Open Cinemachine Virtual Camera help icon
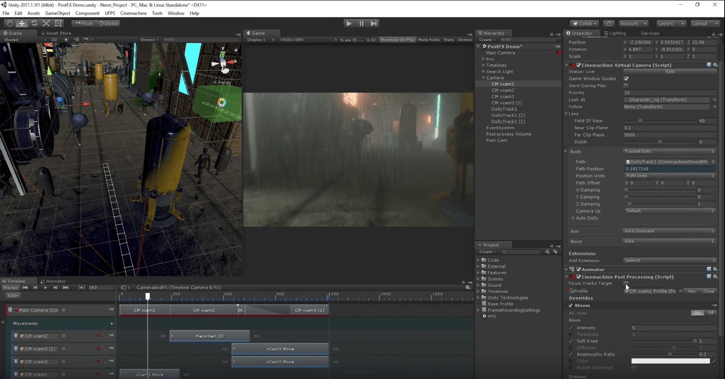The width and height of the screenshot is (725, 379). tap(709, 65)
